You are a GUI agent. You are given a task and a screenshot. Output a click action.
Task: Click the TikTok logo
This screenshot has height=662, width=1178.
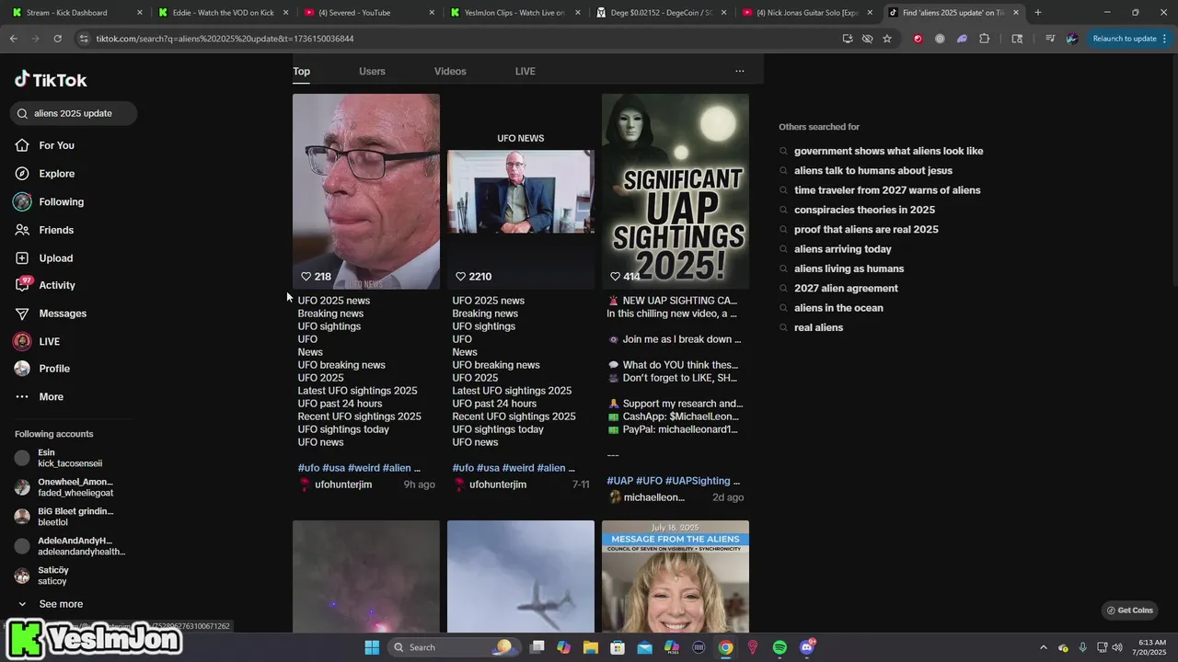(x=51, y=80)
